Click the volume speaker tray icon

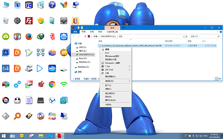(x=201, y=136)
